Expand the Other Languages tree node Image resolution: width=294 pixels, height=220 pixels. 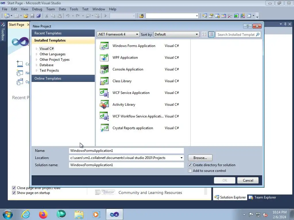click(36, 54)
